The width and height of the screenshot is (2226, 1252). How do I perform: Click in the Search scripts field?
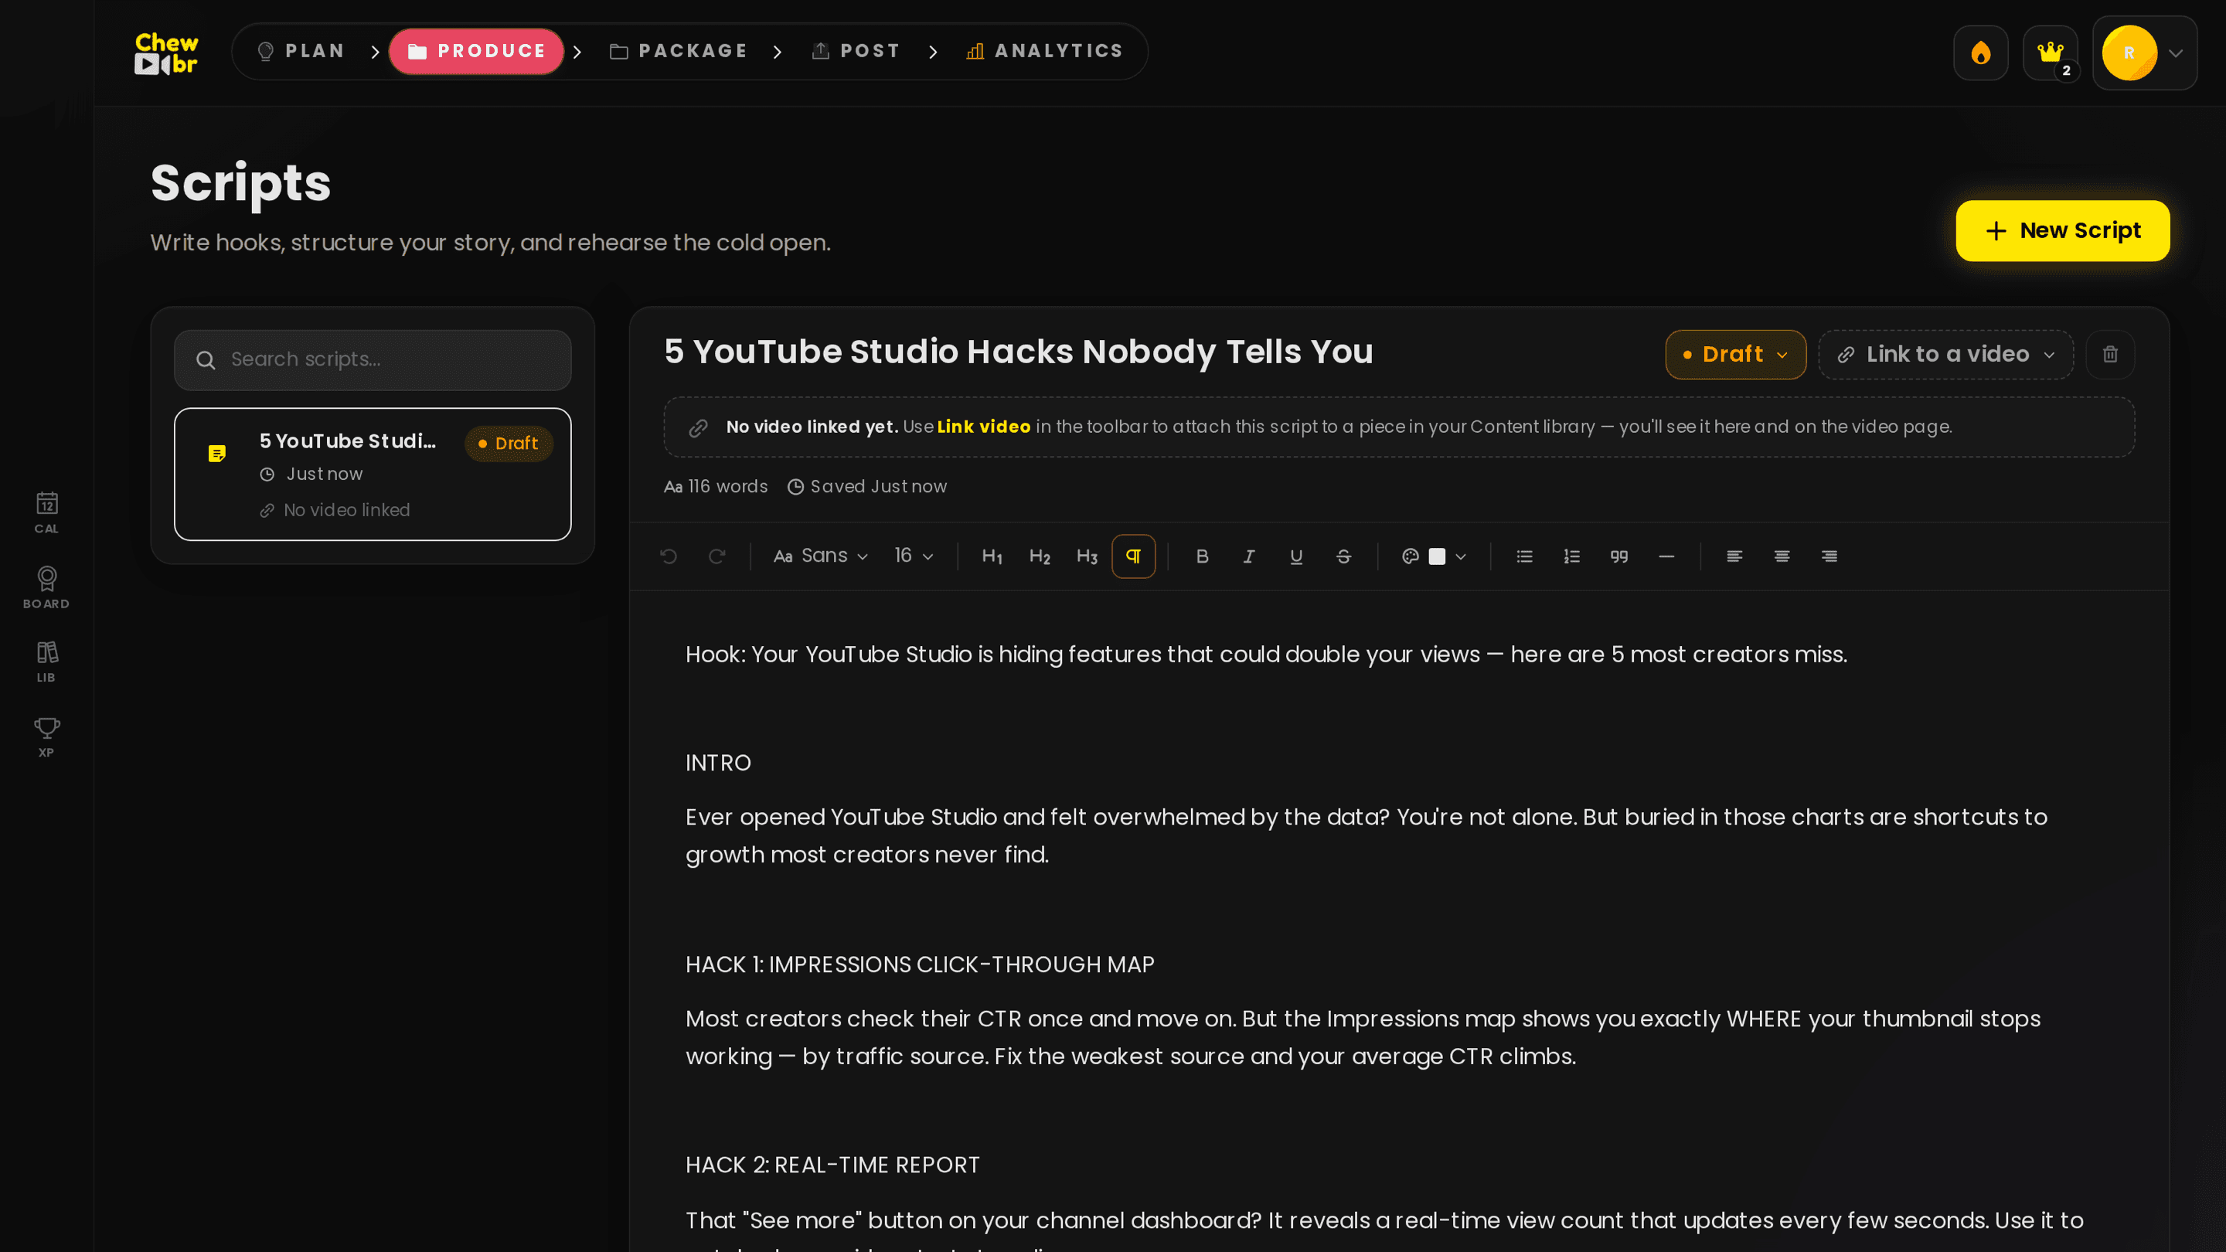(373, 359)
